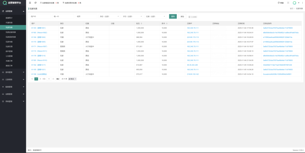Sort by 房卡 column sort icon
The height and width of the screenshot is (153, 305).
(x=166, y=23)
